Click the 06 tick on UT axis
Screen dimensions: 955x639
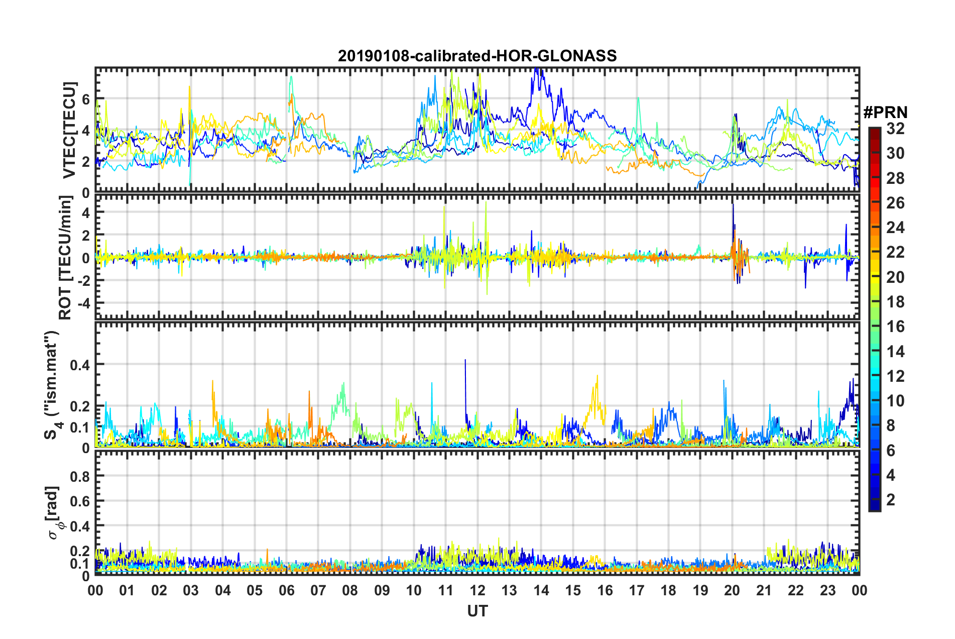[286, 590]
